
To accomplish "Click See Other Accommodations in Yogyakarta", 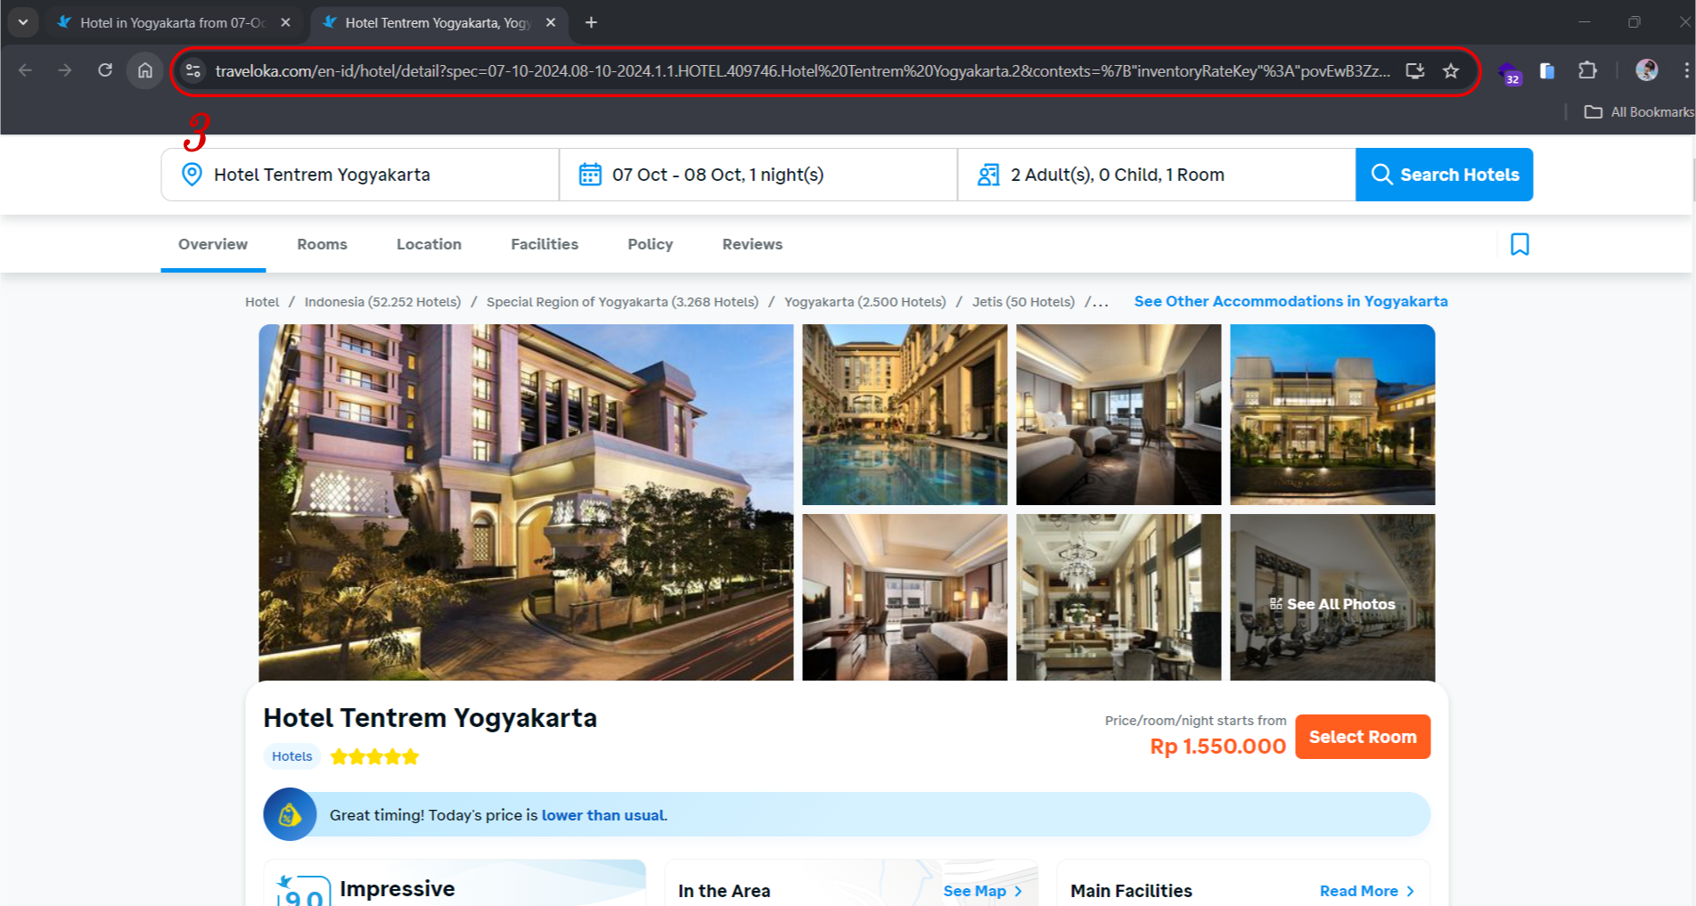I will (1290, 301).
